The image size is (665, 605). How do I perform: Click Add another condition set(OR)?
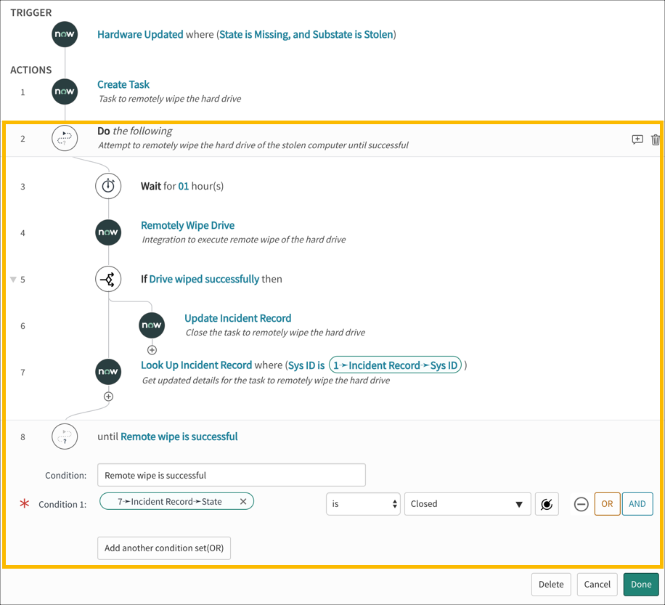tap(163, 548)
